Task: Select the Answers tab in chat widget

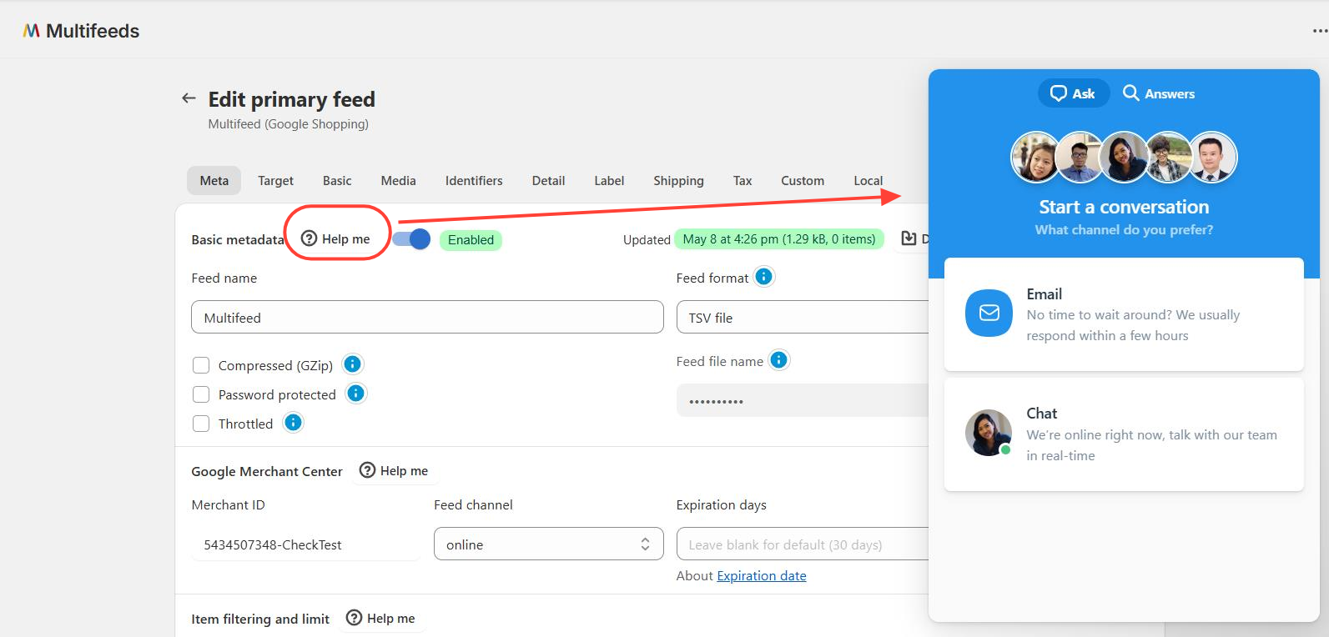Action: coord(1159,93)
